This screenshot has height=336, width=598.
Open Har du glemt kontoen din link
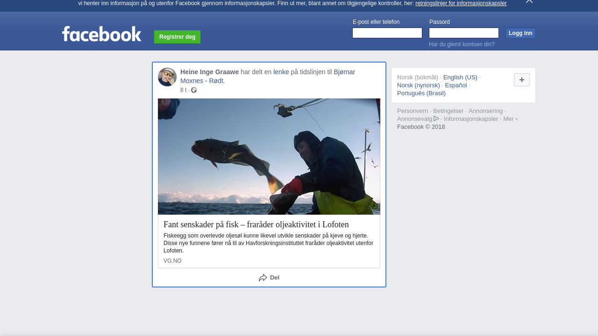(x=462, y=44)
